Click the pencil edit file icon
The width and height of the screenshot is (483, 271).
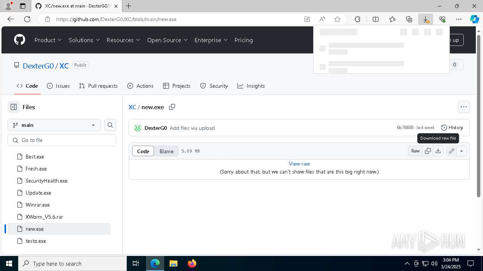(451, 151)
